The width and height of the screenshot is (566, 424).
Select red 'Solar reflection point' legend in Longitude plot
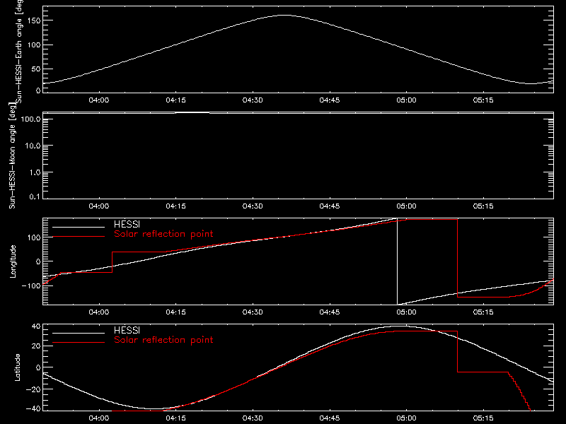point(163,234)
